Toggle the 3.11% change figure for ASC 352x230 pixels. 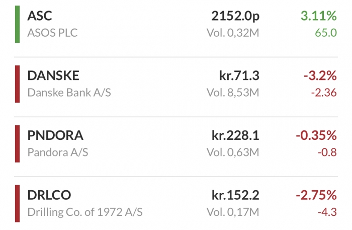pyautogui.click(x=318, y=16)
